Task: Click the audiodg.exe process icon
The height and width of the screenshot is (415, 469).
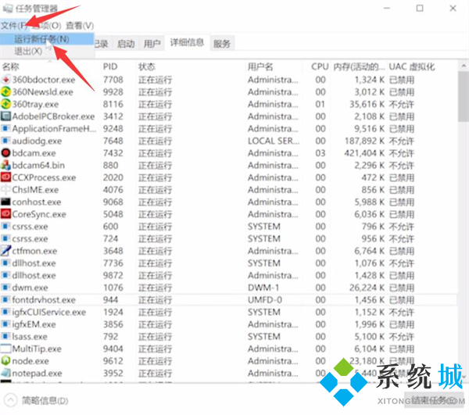Action: (x=5, y=141)
